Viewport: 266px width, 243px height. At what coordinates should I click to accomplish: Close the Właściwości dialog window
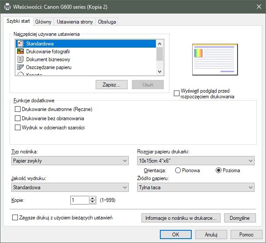click(x=259, y=7)
